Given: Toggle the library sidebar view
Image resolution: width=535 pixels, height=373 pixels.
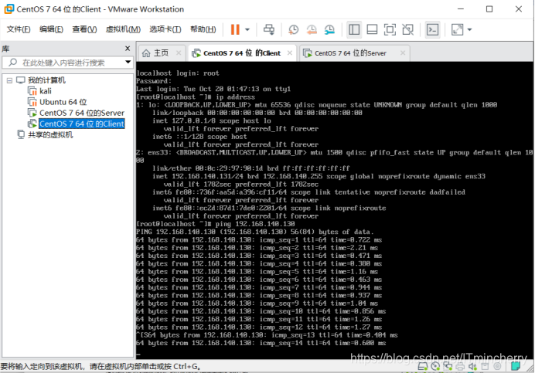Looking at the screenshot, I should click(354, 29).
